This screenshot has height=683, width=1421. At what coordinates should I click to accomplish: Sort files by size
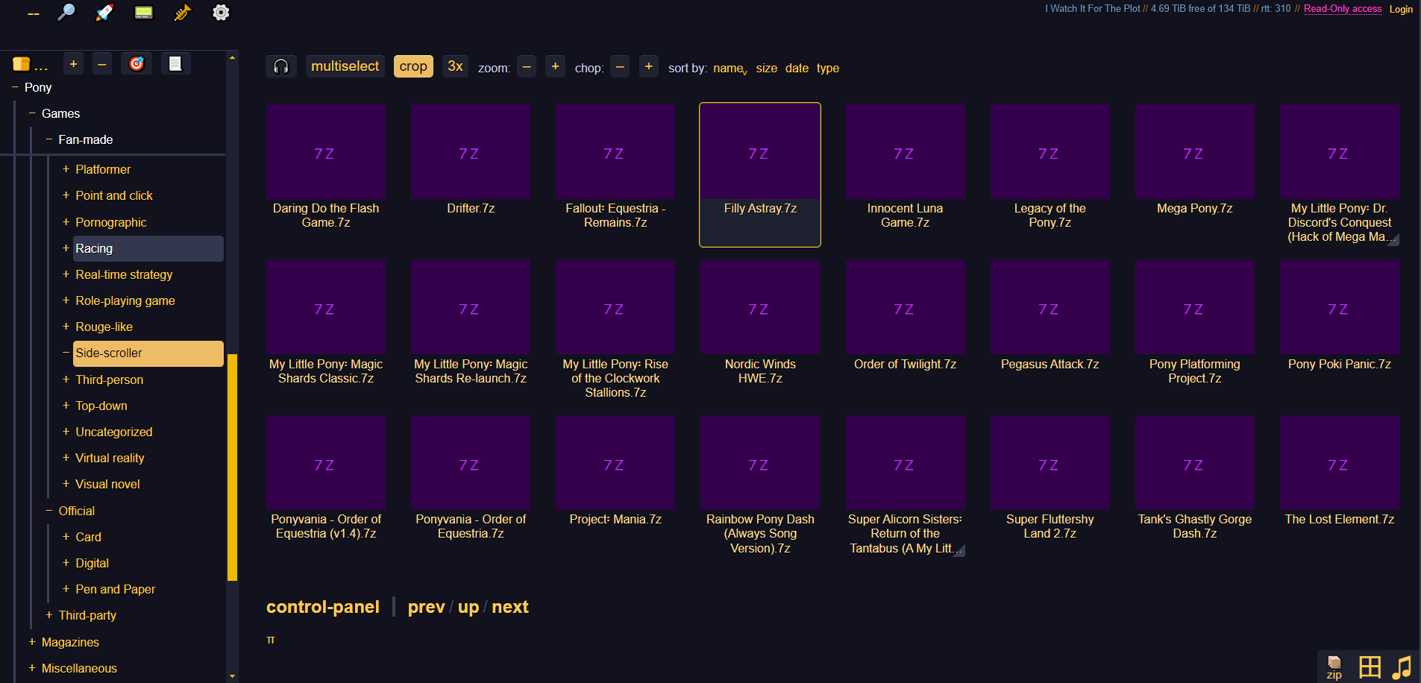tap(767, 68)
